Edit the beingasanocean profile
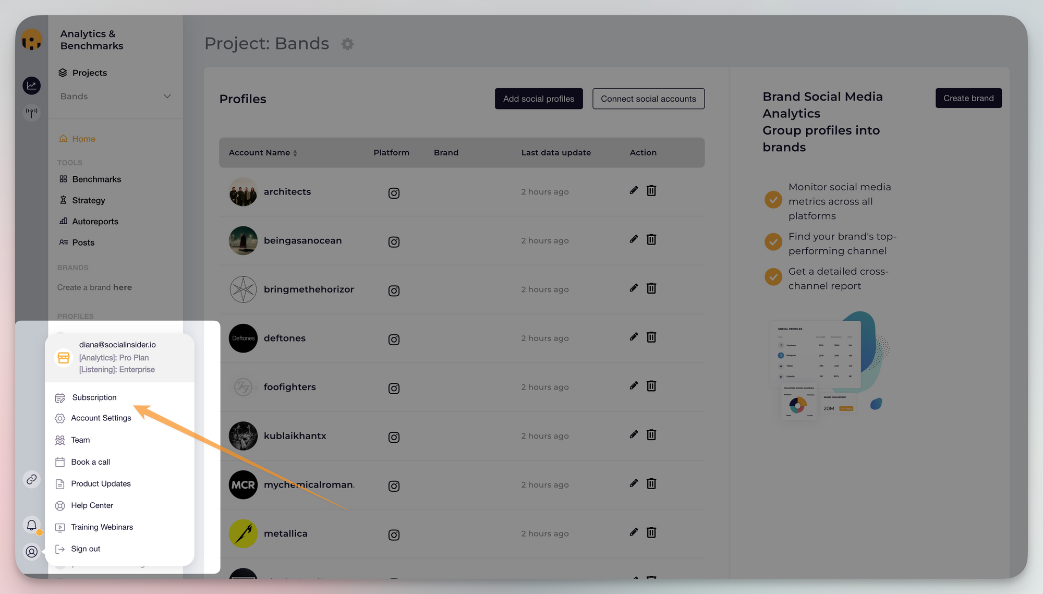The image size is (1043, 594). 634,239
